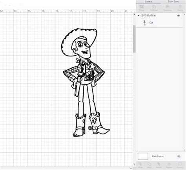Click the Layers panel scroll-down arrow
This screenshot has height=170, width=186.
click(x=185, y=150)
